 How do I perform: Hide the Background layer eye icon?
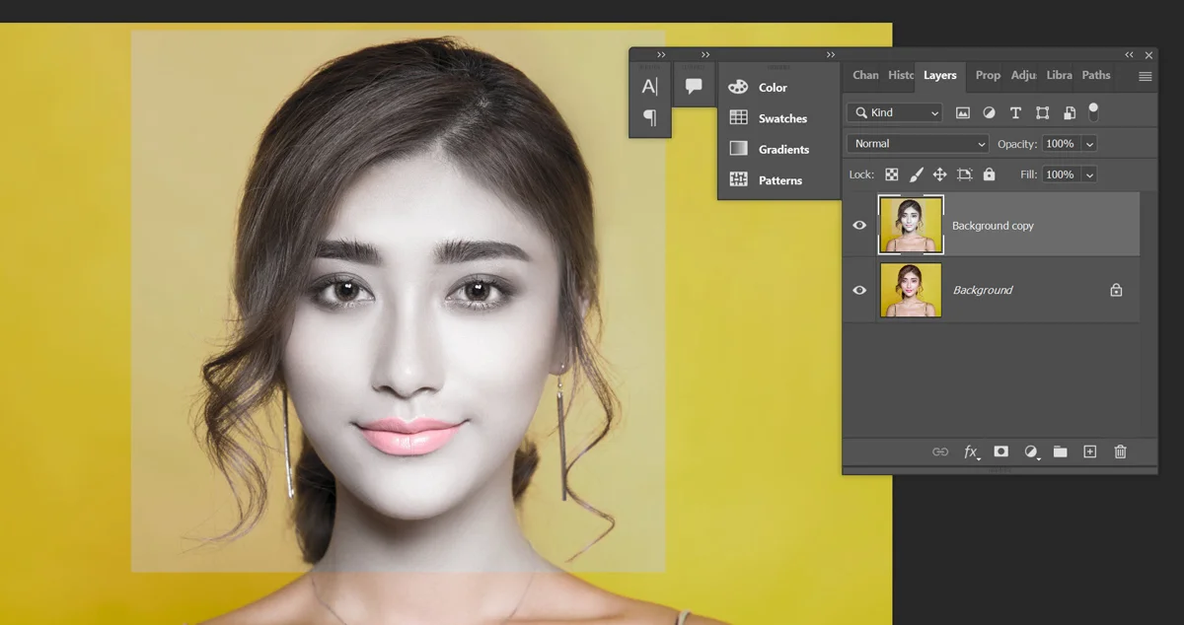(859, 290)
